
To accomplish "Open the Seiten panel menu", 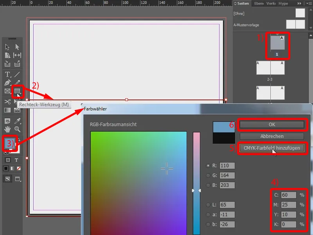I will 308,4.
